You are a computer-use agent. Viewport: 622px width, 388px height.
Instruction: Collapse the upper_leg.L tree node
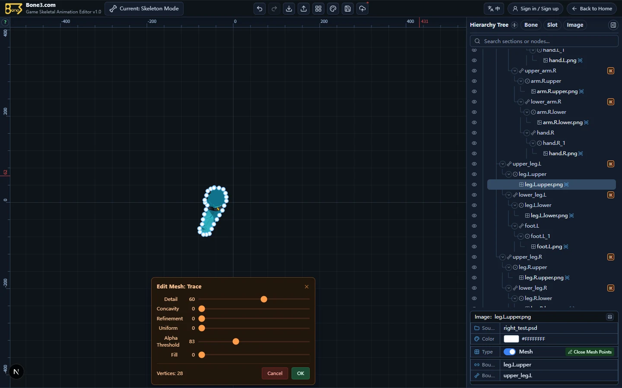point(503,164)
